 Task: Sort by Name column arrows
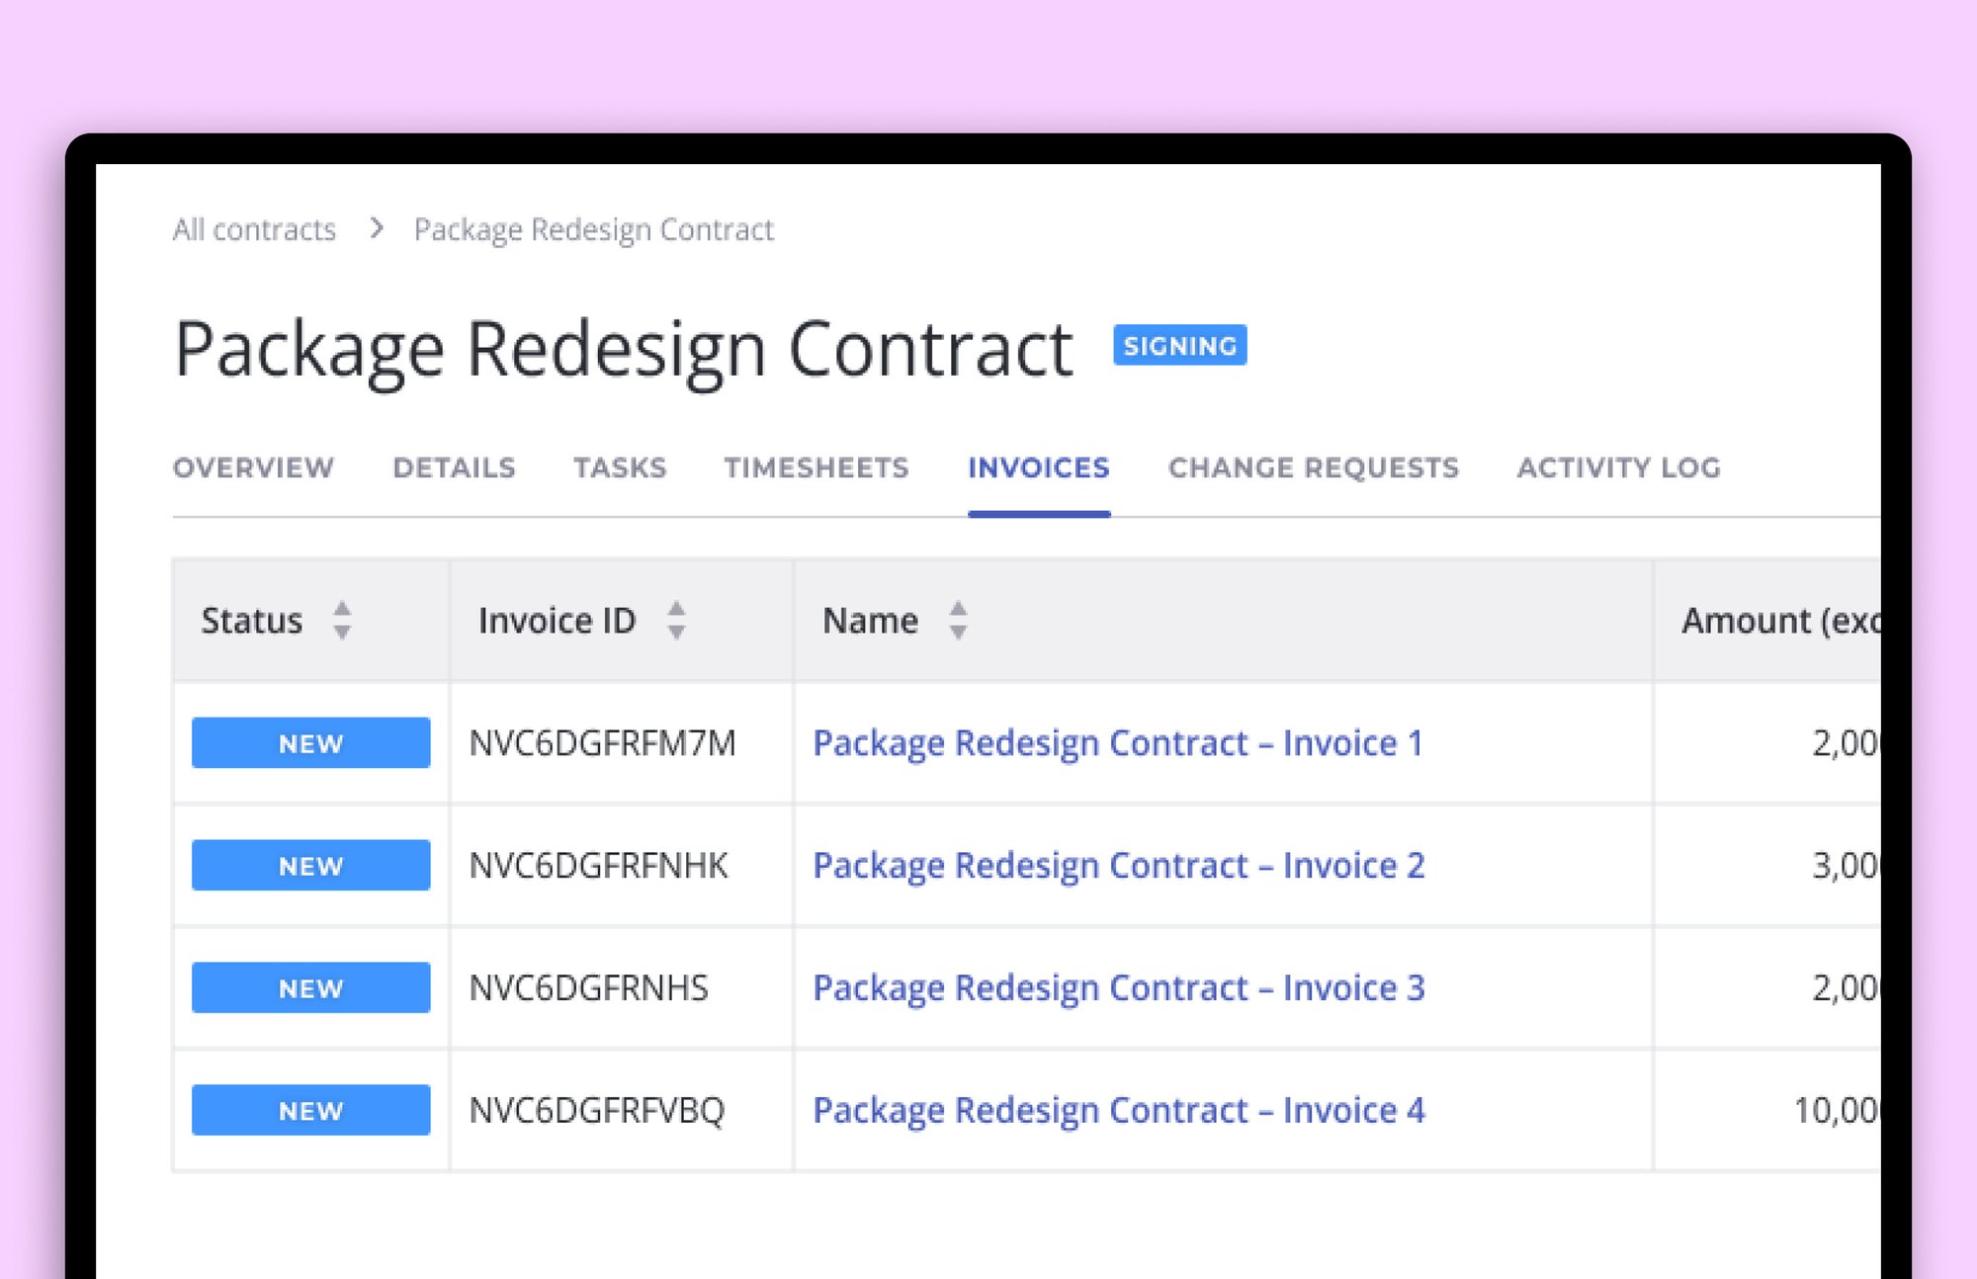[x=957, y=621]
